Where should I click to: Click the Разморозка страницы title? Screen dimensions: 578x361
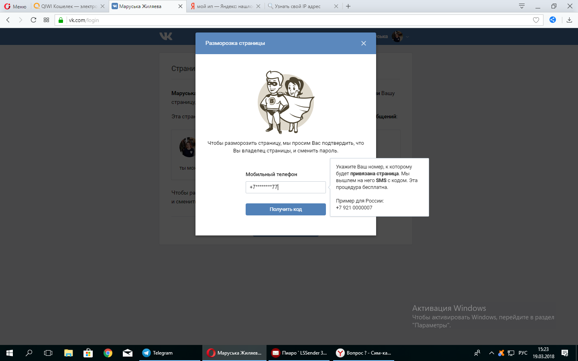point(235,43)
